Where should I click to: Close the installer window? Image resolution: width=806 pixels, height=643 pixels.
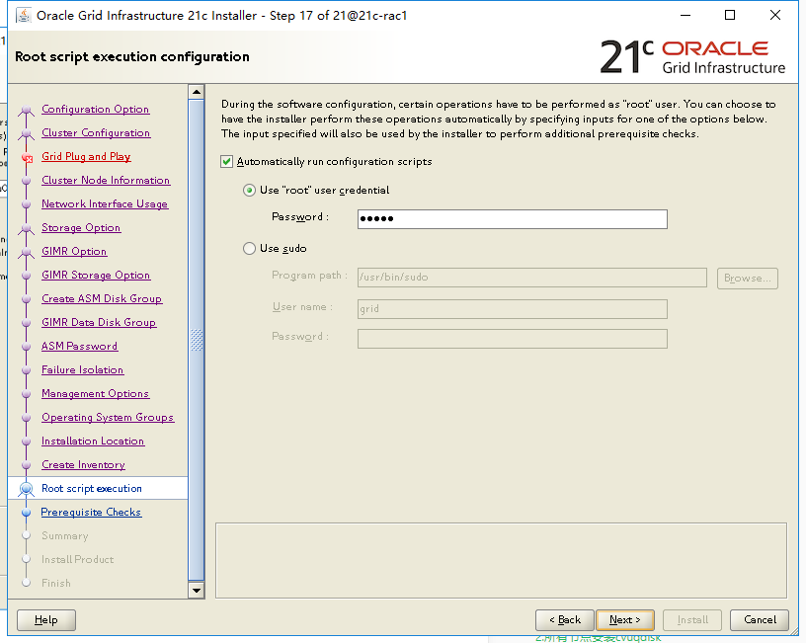click(775, 16)
